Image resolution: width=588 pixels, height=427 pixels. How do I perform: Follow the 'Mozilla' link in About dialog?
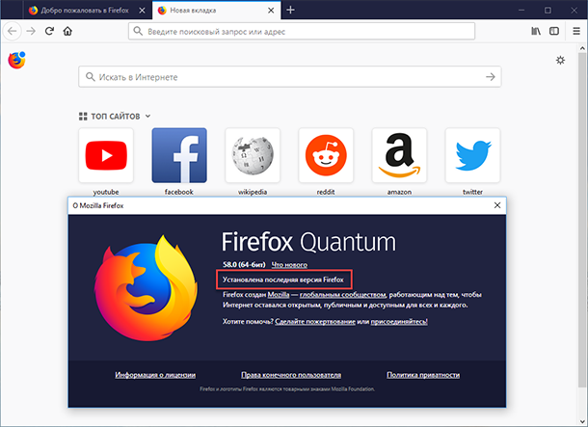pos(279,295)
